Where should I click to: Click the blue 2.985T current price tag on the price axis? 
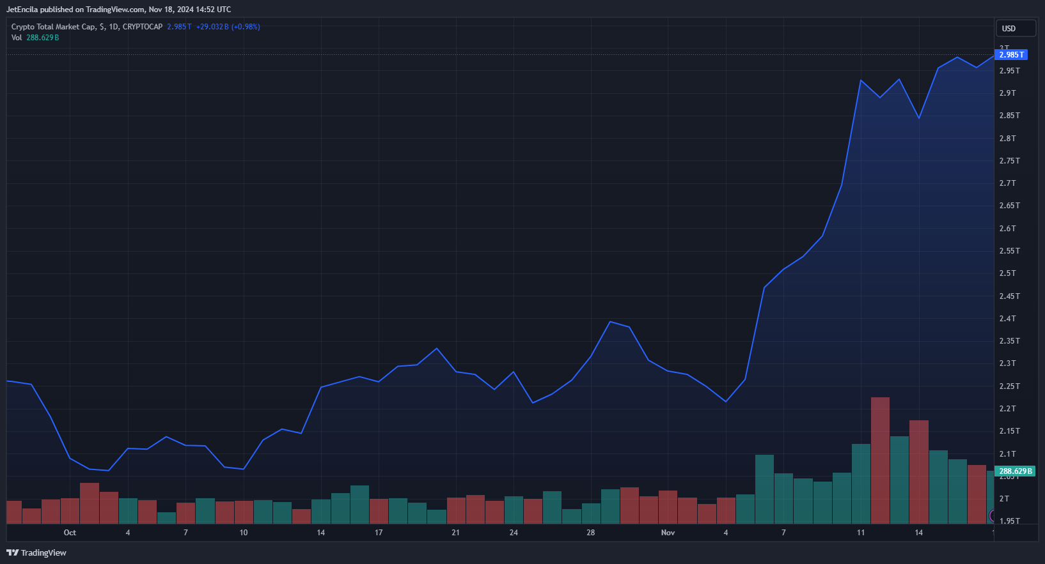(1011, 55)
